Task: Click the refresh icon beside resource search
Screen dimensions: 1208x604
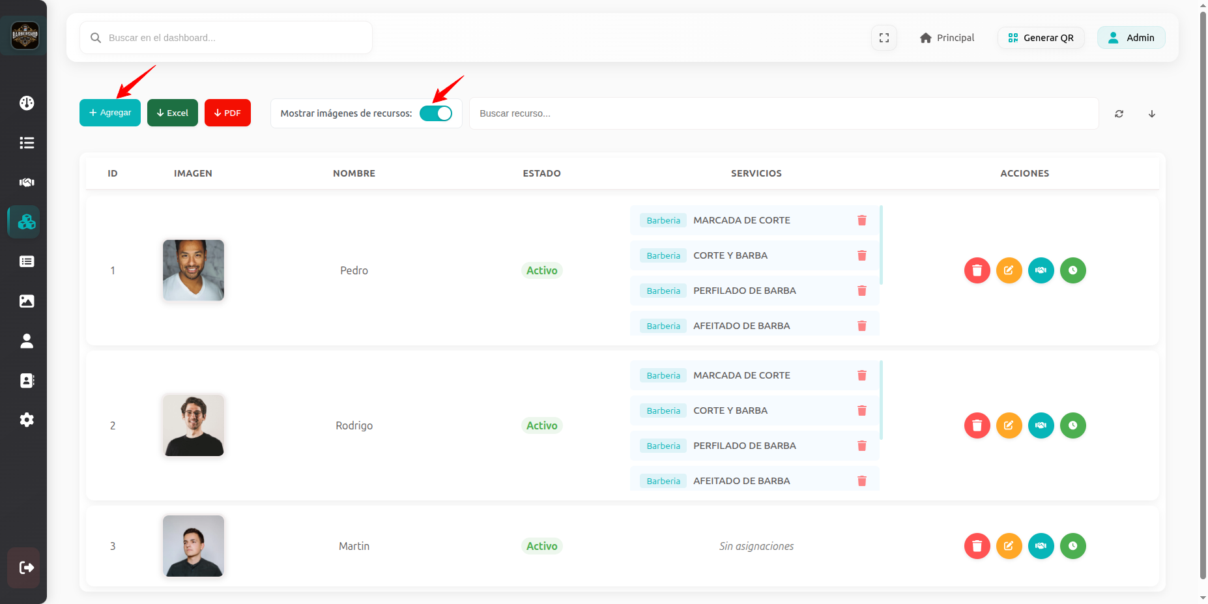Action: tap(1119, 113)
